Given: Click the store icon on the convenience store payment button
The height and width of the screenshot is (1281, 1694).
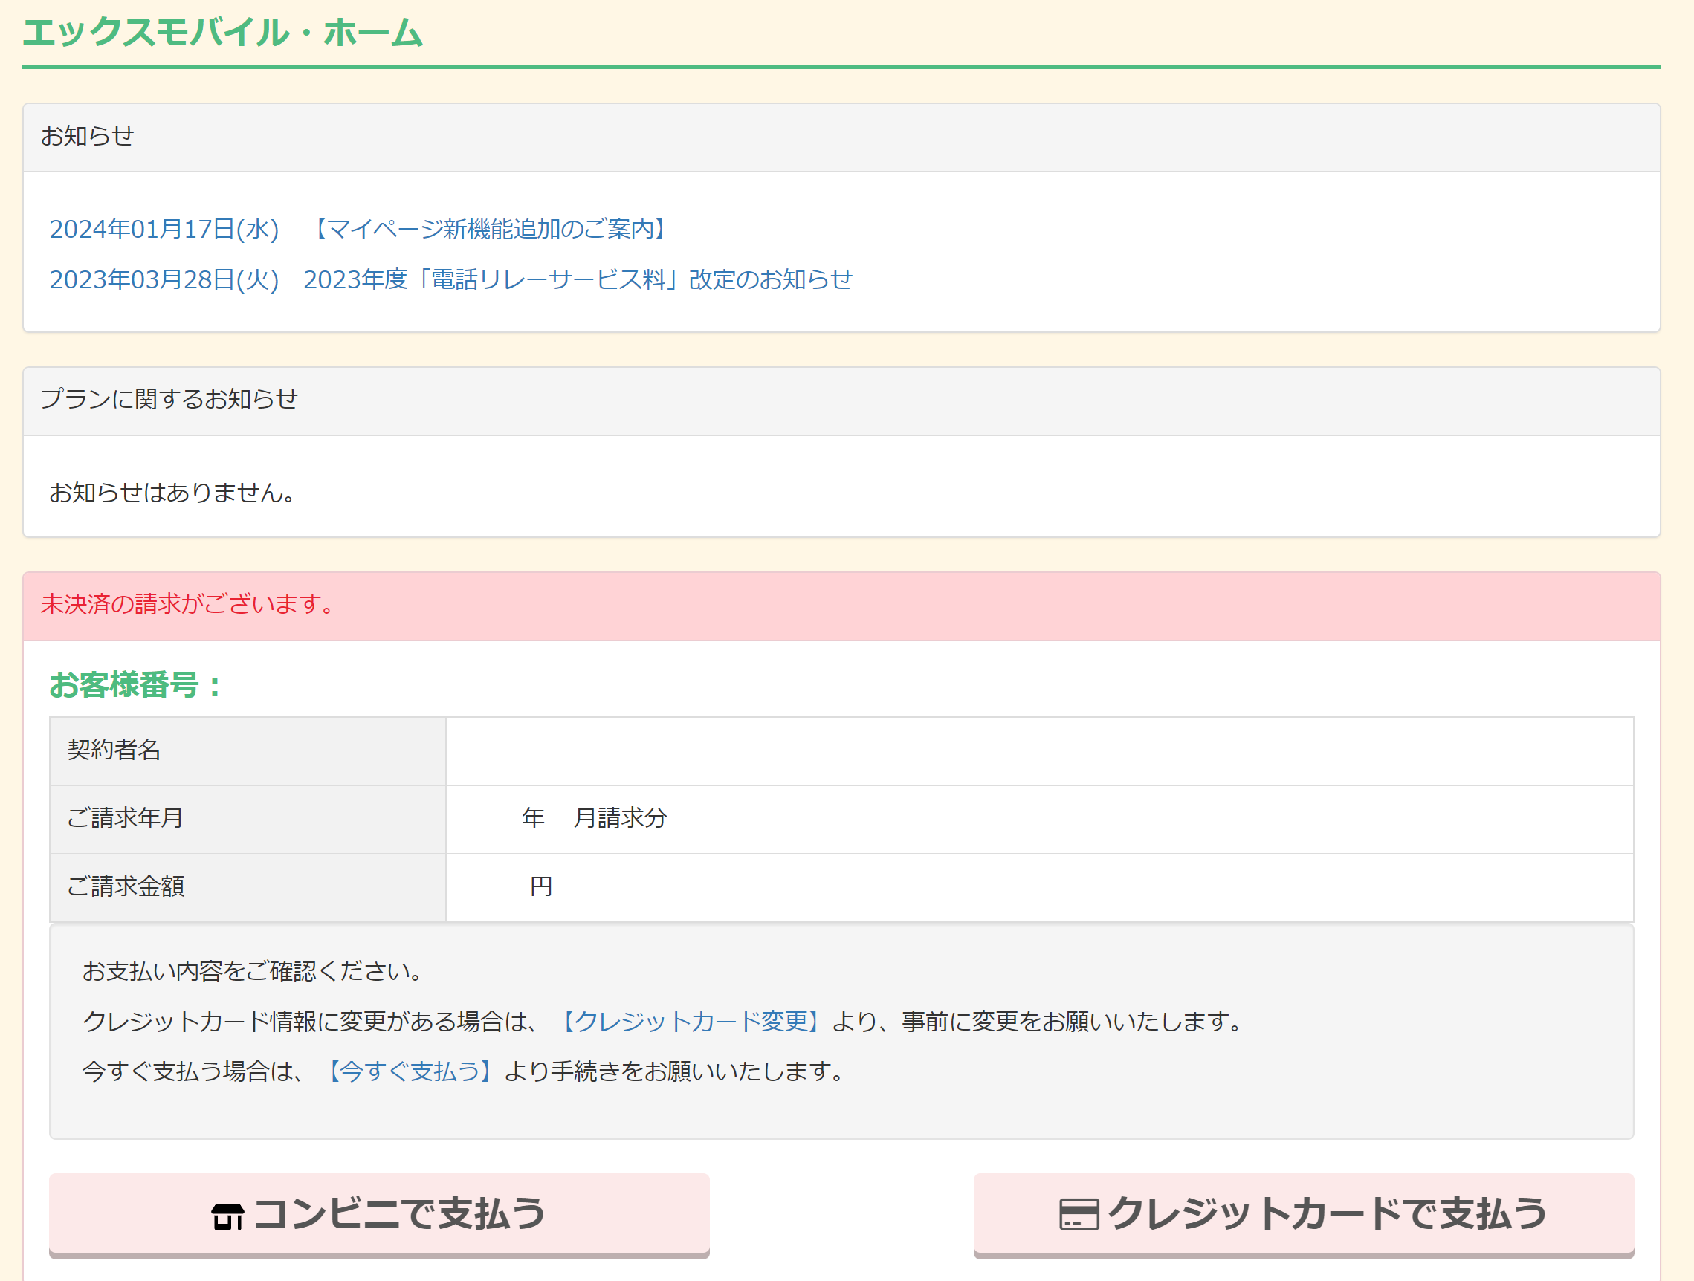Looking at the screenshot, I should [x=227, y=1216].
